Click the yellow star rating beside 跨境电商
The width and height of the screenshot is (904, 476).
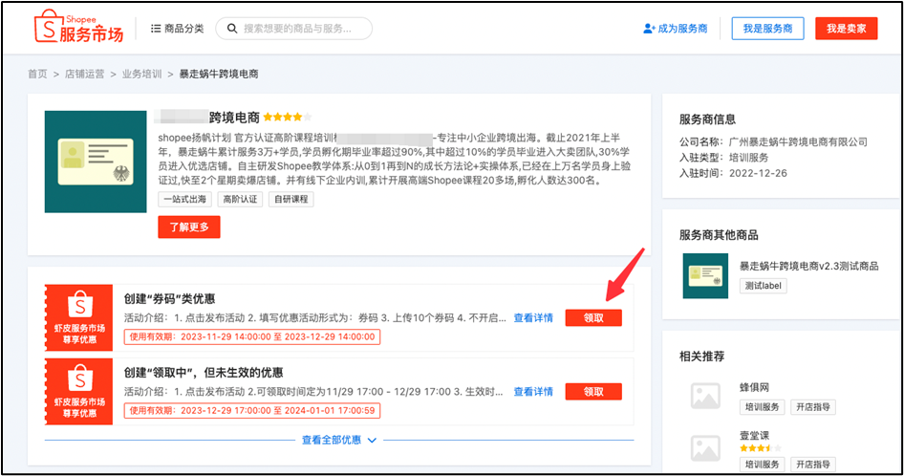287,118
